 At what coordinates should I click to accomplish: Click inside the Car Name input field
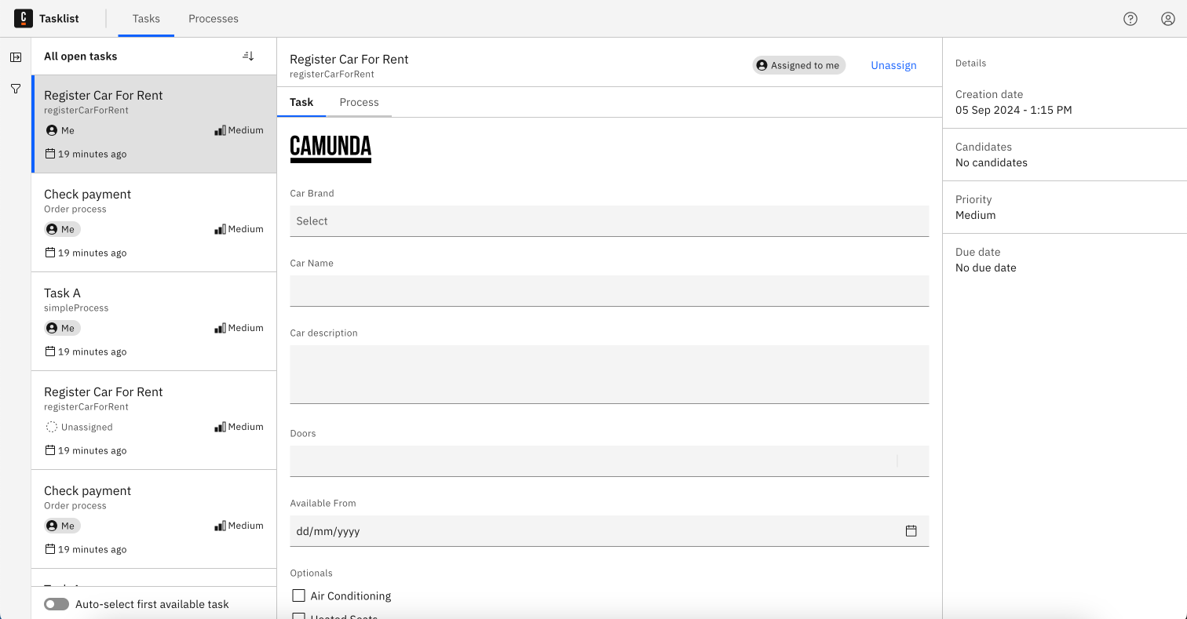(x=609, y=290)
